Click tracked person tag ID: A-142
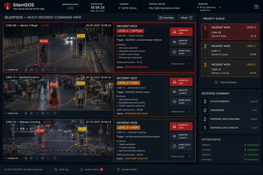This screenshot has height=175, width=263. point(44,41)
